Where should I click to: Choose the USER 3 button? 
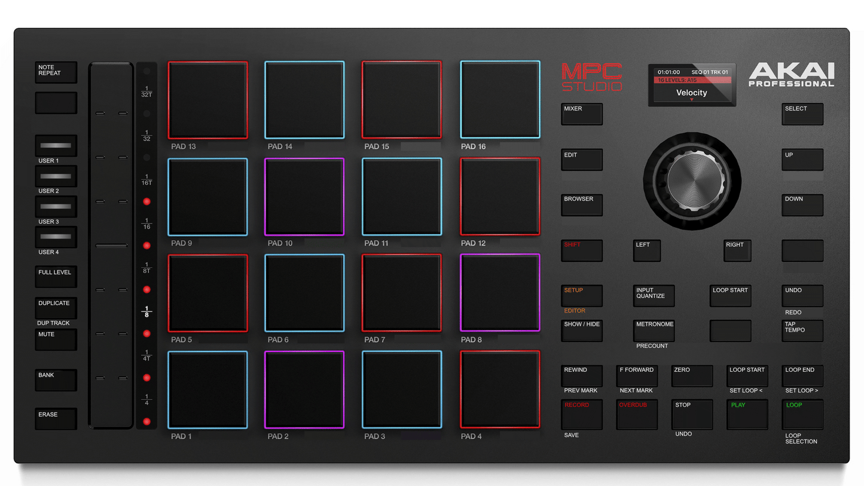click(x=56, y=207)
